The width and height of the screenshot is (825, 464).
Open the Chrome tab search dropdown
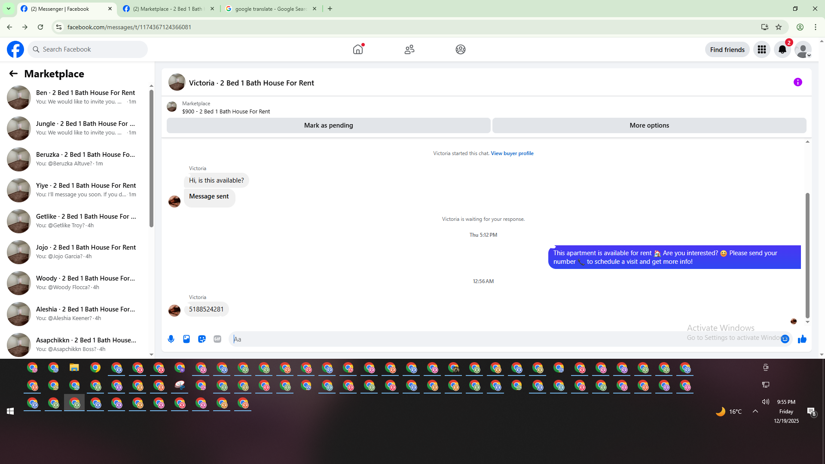(9, 9)
